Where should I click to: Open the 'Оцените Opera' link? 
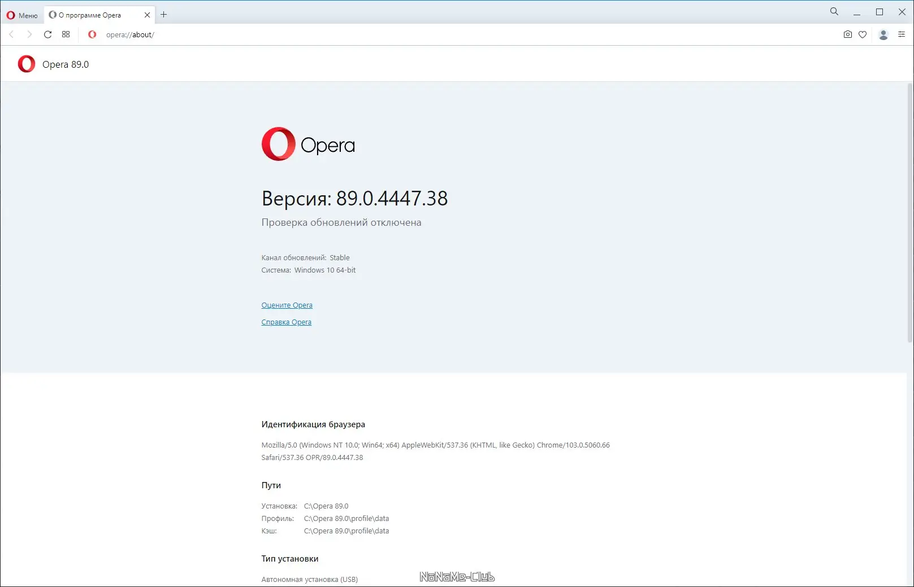point(287,305)
